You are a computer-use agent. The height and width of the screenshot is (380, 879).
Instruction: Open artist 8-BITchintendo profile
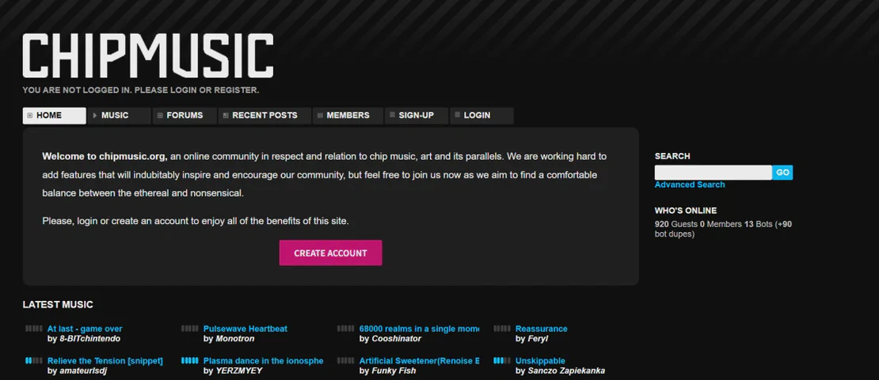tap(89, 339)
